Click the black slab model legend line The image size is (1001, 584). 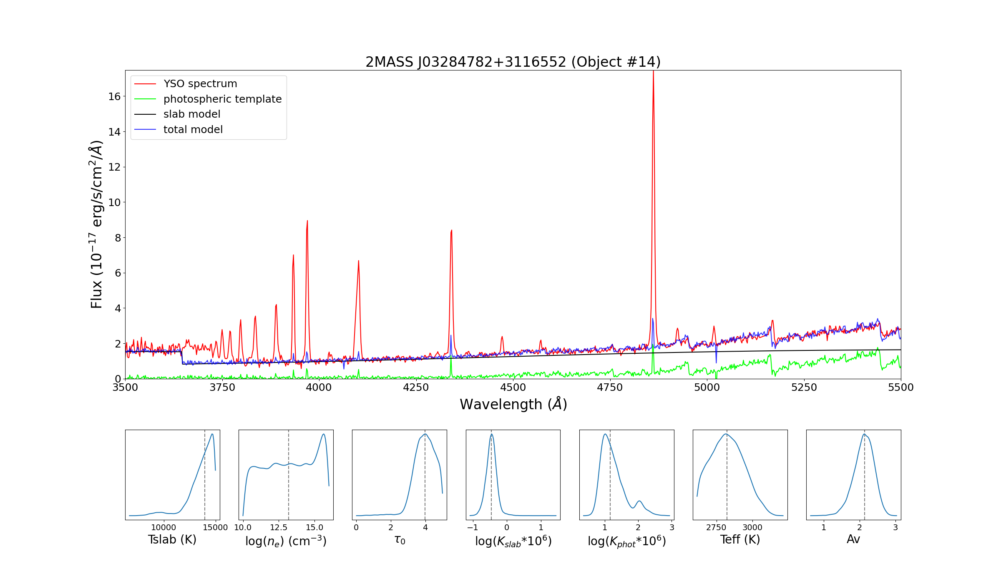145,114
